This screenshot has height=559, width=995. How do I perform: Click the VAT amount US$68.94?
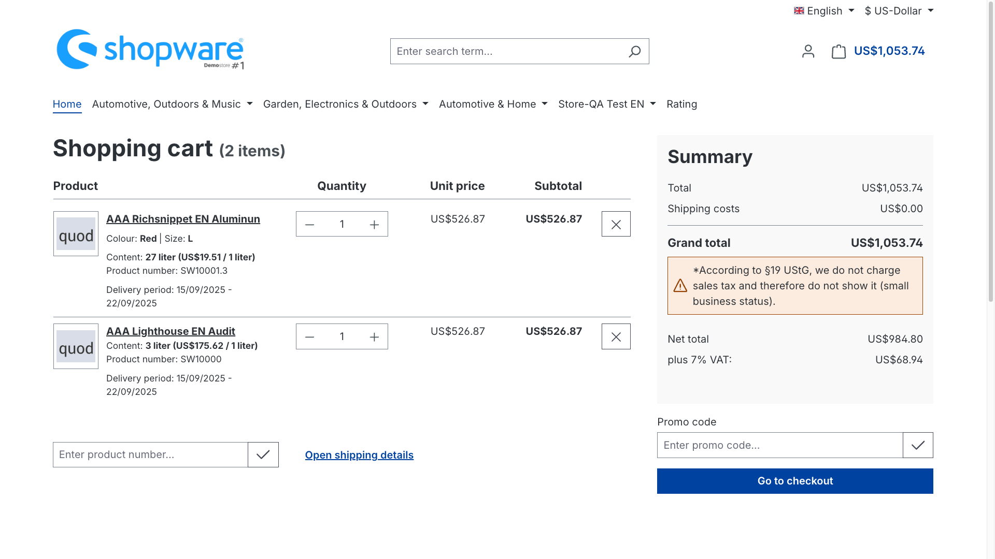[x=899, y=360]
